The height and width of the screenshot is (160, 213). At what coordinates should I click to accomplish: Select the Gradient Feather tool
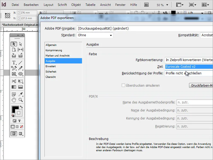pos(21,87)
